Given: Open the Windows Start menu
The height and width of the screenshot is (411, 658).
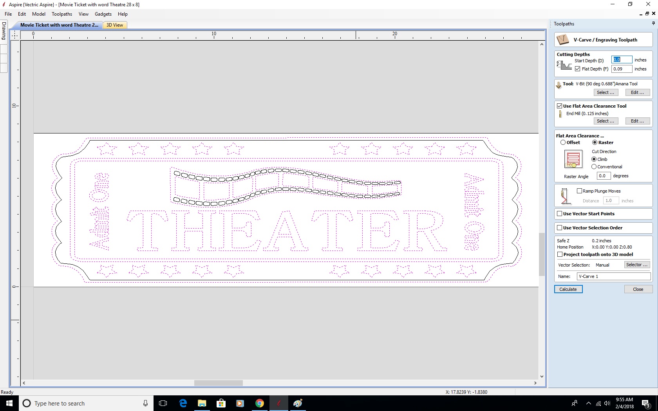Looking at the screenshot, I should pos(9,403).
